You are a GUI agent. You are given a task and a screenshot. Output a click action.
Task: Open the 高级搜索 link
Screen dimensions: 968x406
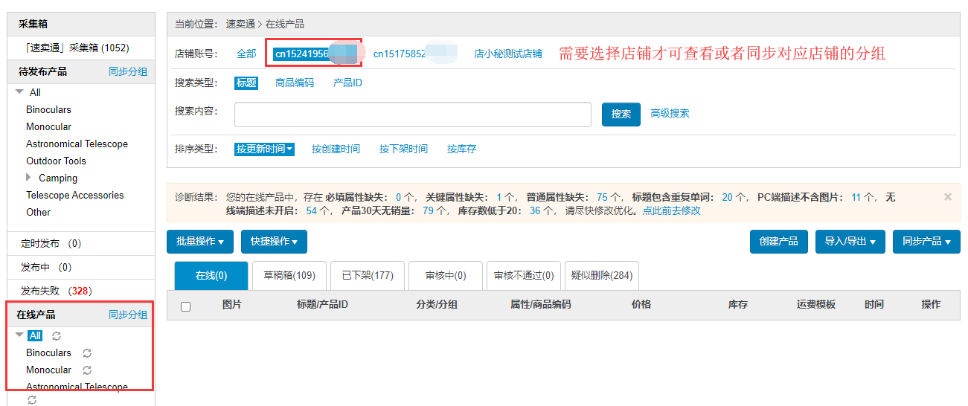pos(670,114)
